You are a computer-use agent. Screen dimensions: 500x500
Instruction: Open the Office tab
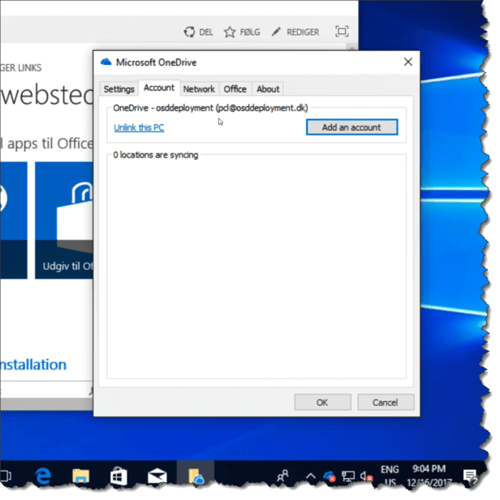235,89
